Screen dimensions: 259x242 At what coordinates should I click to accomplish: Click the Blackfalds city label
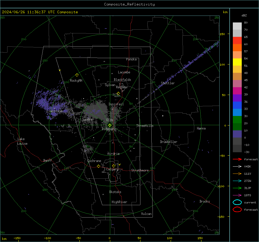tap(122, 80)
